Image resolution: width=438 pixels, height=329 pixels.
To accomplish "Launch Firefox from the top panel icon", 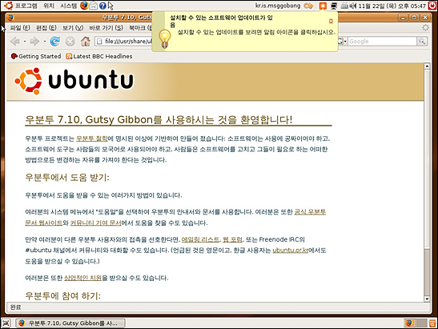I will 84,6.
